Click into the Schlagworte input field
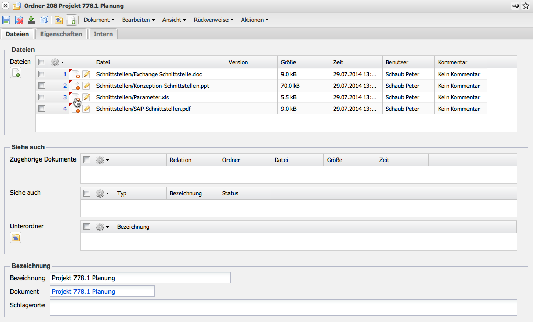 pos(283,307)
